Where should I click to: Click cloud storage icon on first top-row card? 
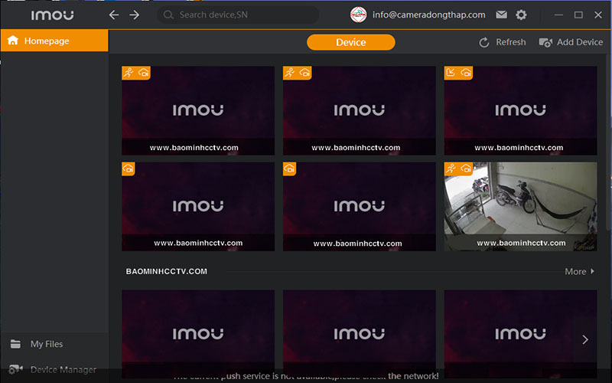(x=143, y=72)
